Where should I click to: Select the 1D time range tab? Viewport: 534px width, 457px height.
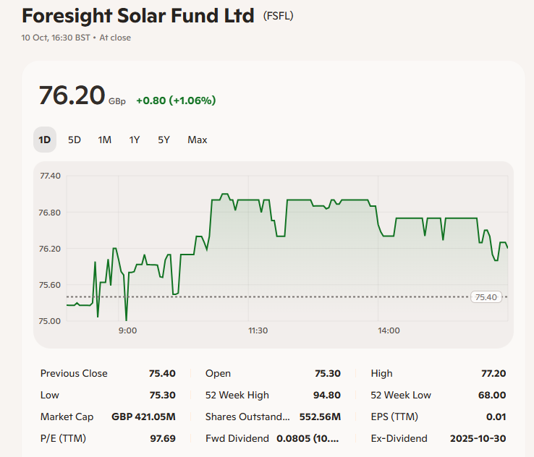[x=45, y=140]
